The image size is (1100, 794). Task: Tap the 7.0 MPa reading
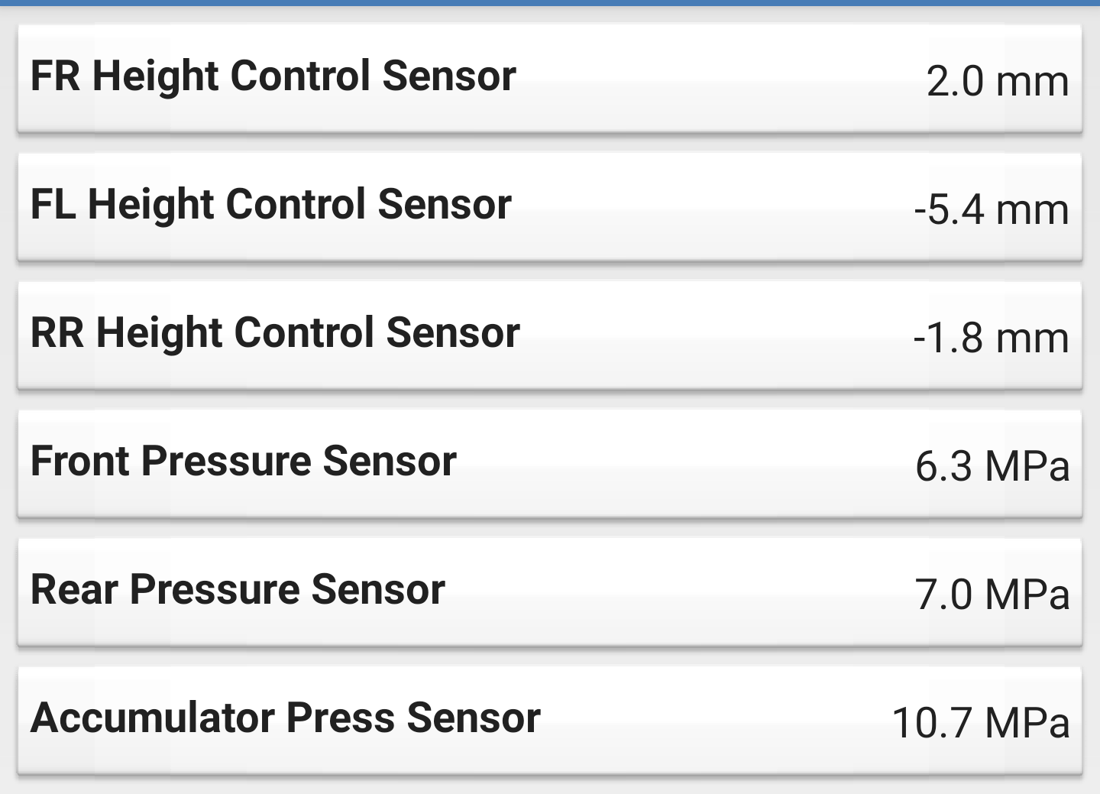coord(993,595)
